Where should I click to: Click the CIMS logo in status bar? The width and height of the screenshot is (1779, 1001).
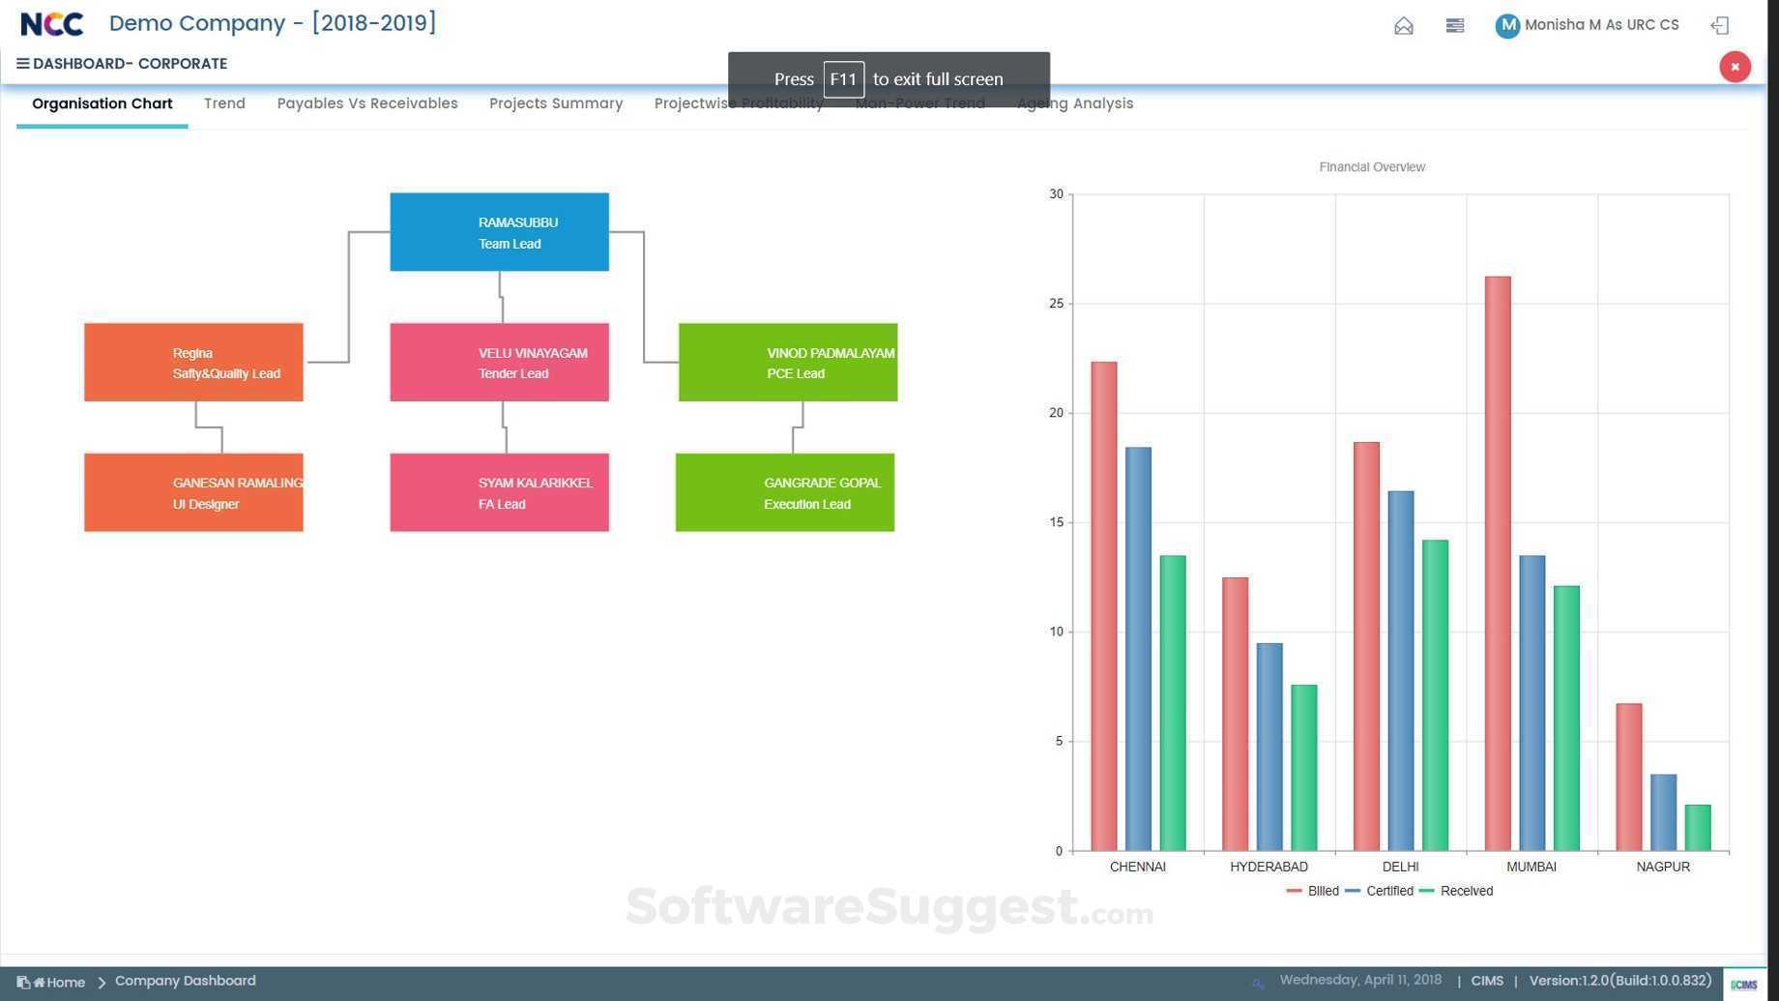point(1744,985)
